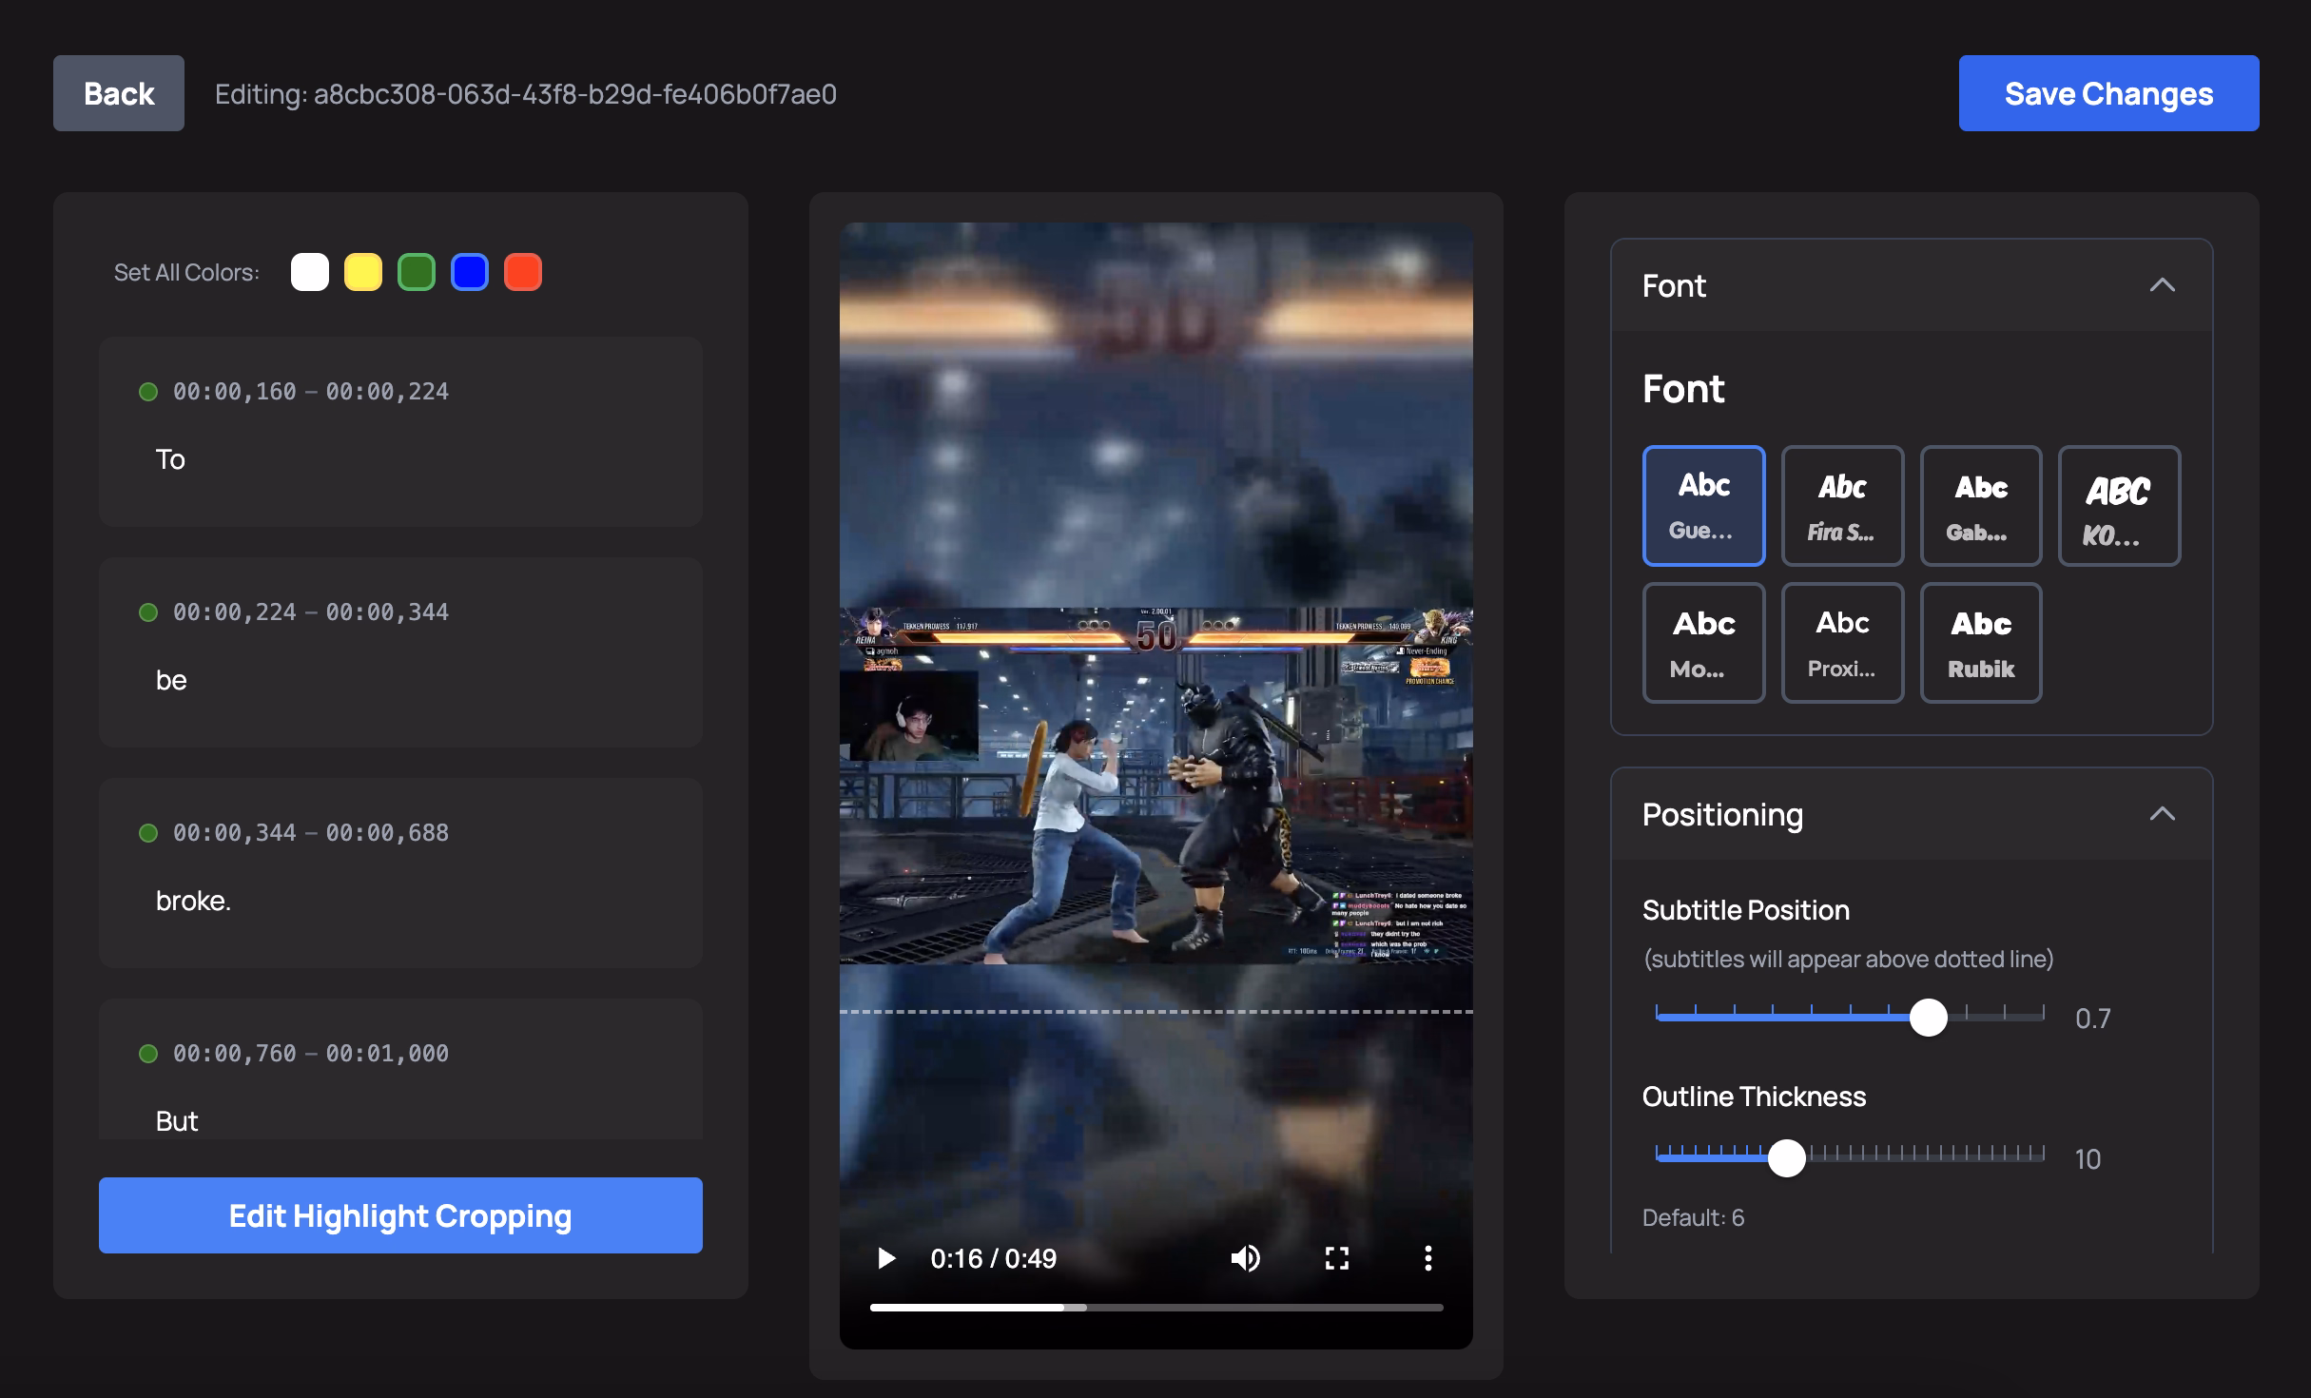
Task: Click the 'Default: 6' text
Action: click(1693, 1217)
